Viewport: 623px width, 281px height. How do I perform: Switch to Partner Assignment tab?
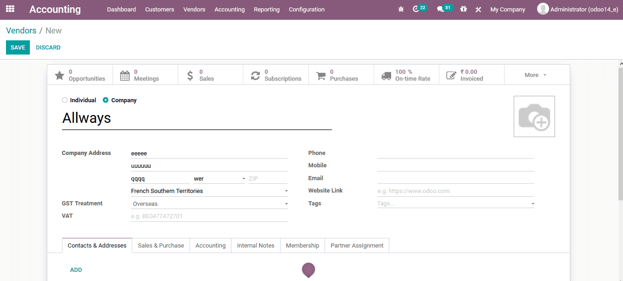tap(357, 245)
